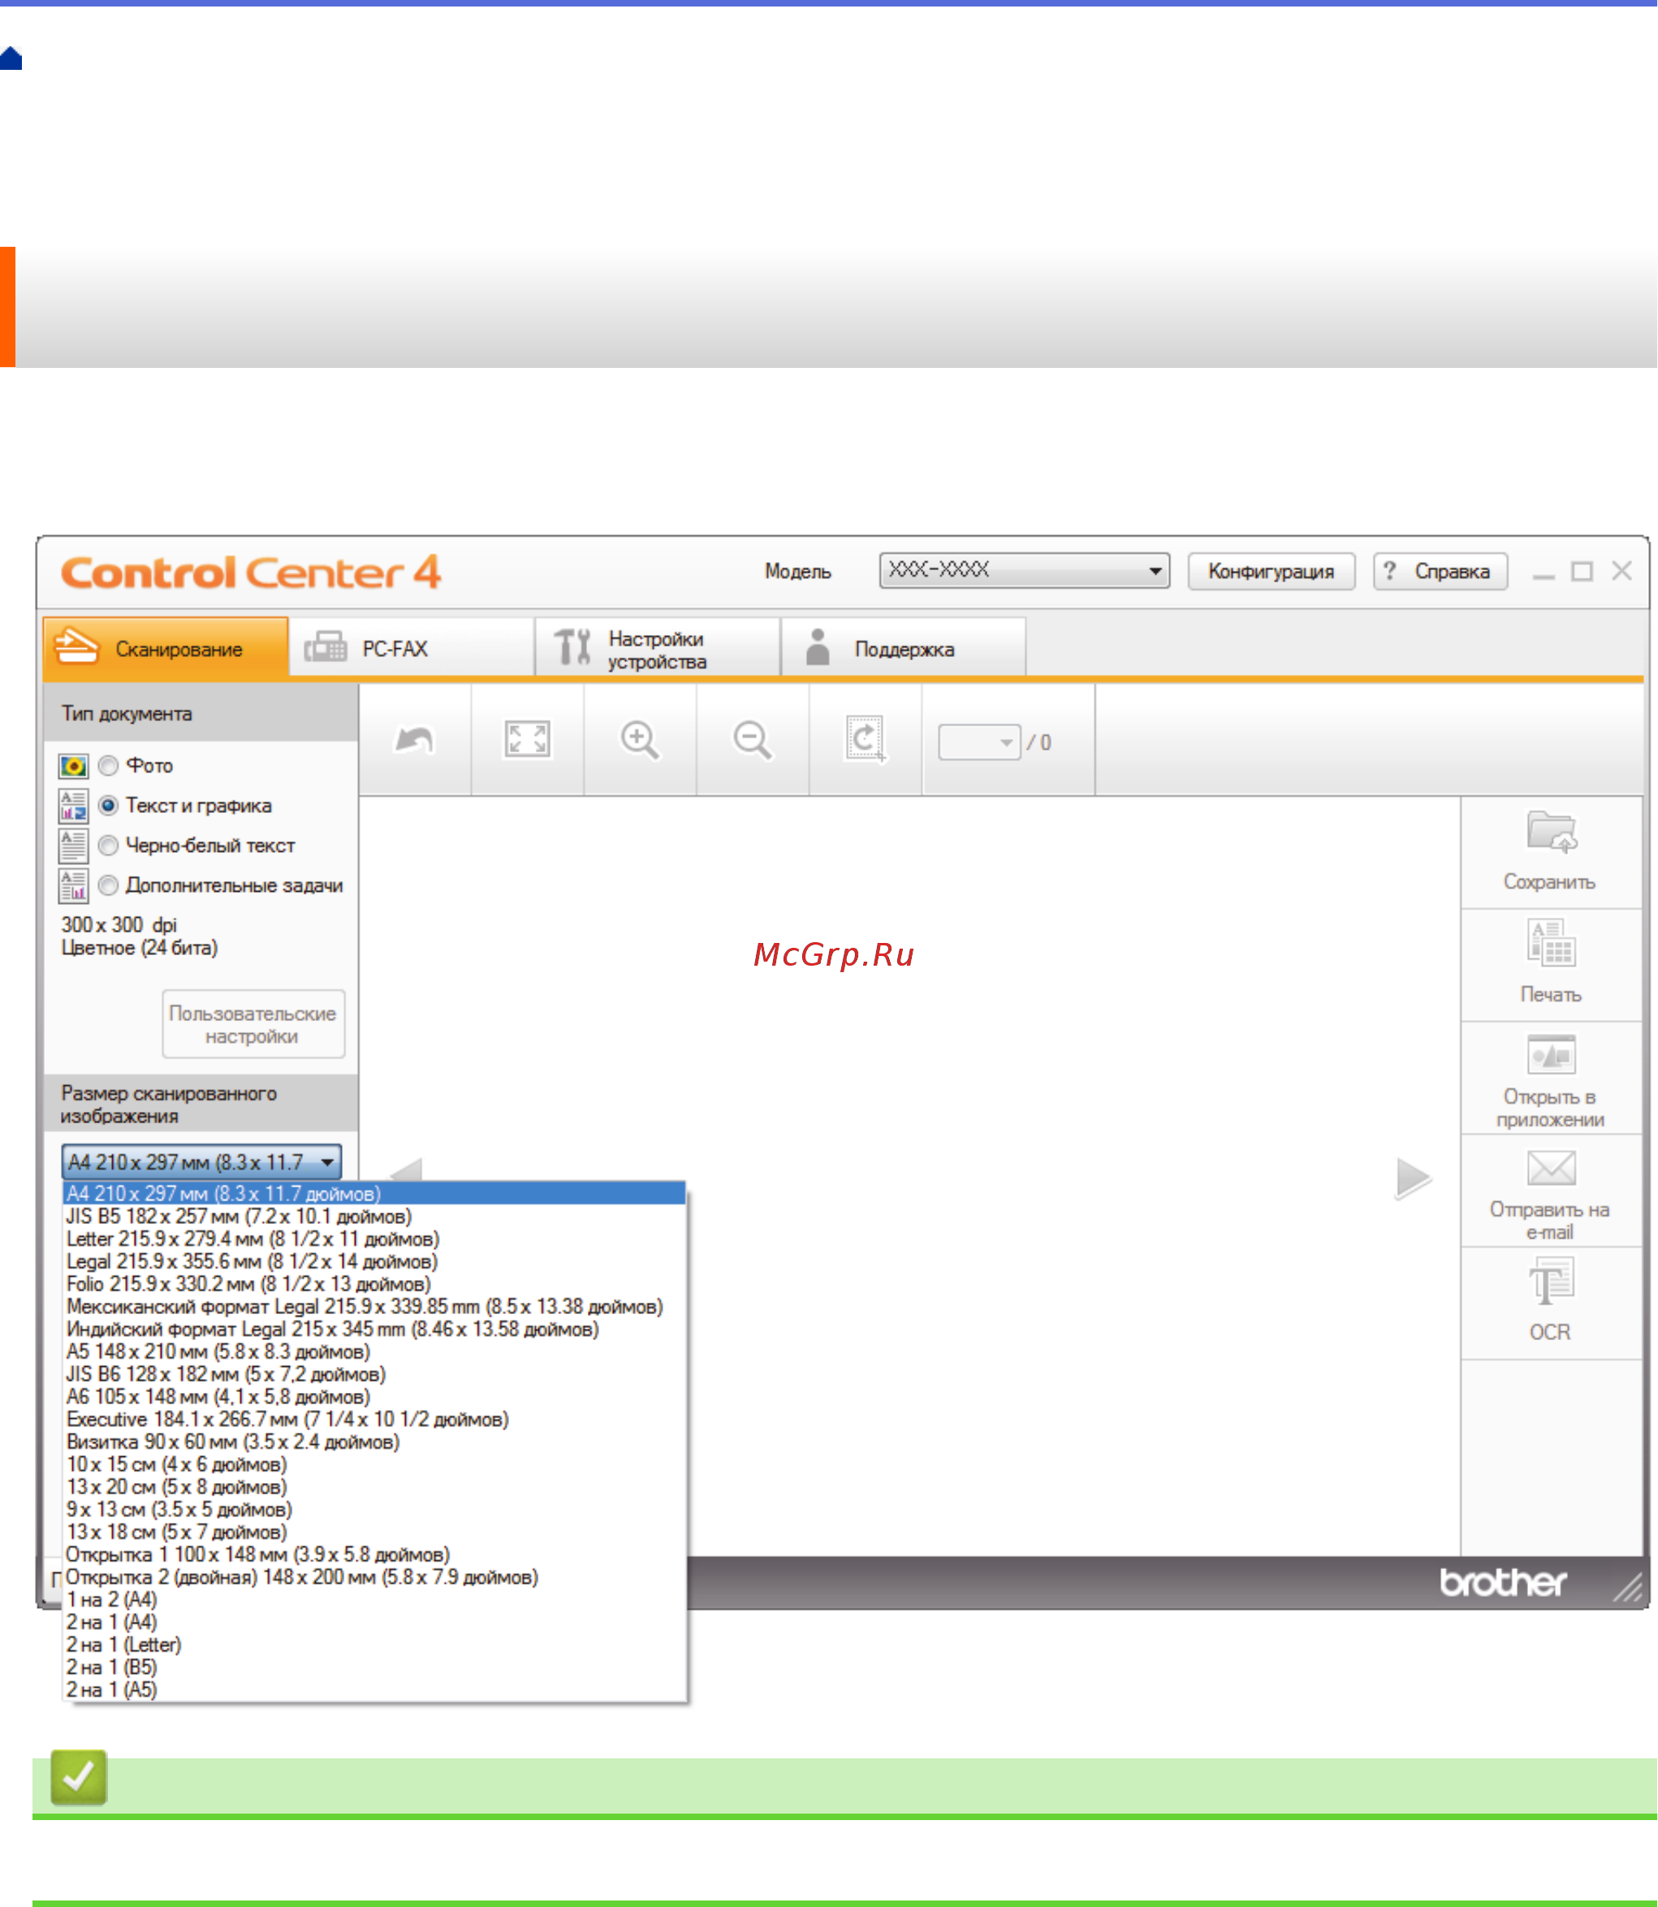1658x1907 pixels.
Task: Click the Пользовательские настройки button
Action: [253, 1024]
